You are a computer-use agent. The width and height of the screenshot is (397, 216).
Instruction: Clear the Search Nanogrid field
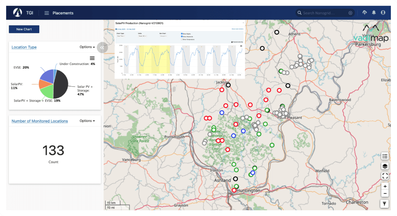tap(350, 13)
